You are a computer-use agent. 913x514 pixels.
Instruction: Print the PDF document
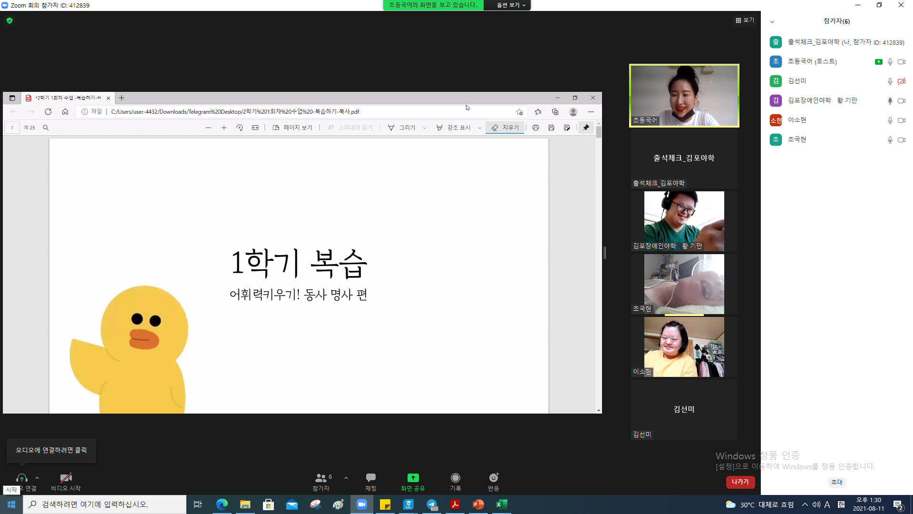tap(535, 128)
